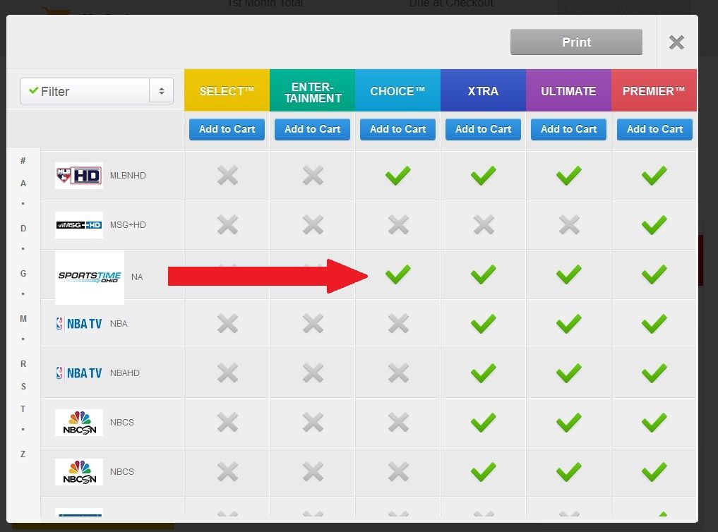
Task: Click MLBNHD X mark under SELECT
Action: click(x=227, y=175)
